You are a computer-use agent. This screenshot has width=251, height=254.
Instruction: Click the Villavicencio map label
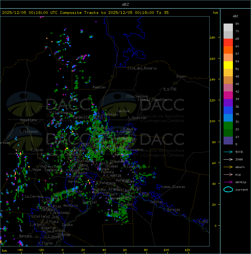[x=61, y=113]
